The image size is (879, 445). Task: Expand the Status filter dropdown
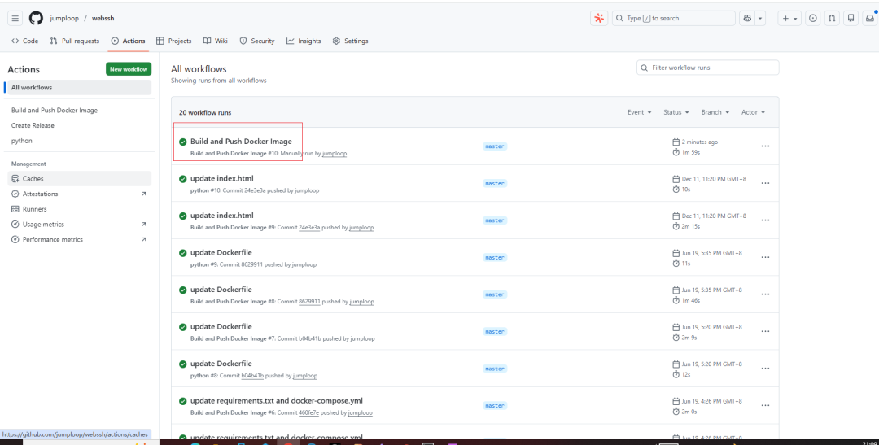(676, 112)
